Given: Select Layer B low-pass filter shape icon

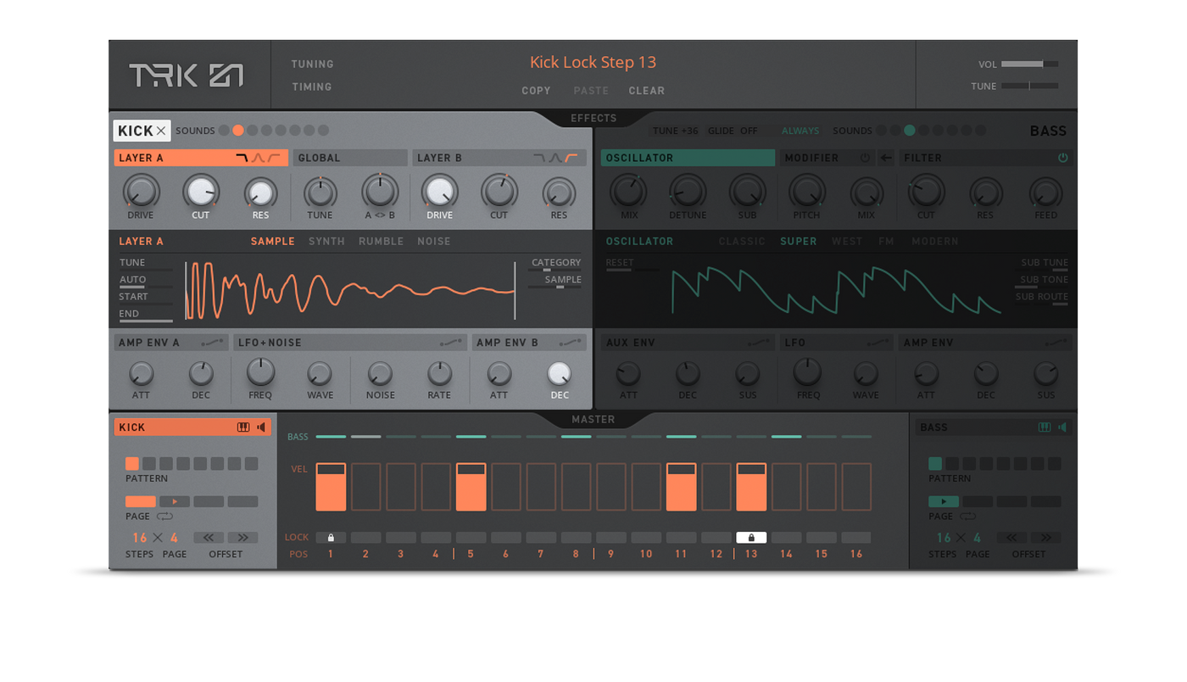Looking at the screenshot, I should 539,158.
